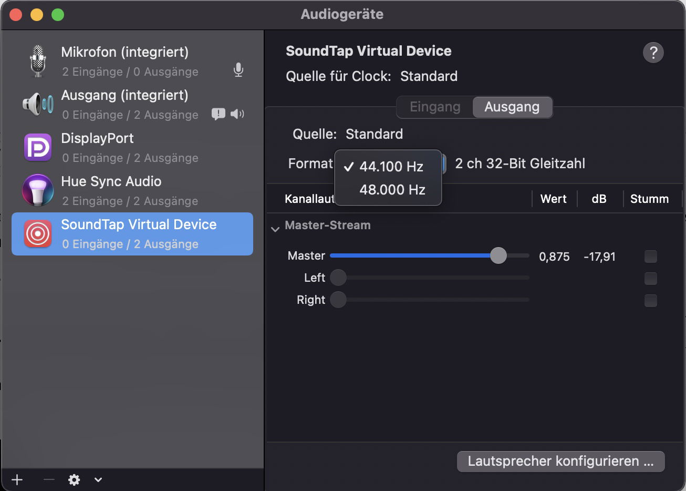
Task: Click the Hue Sync Audio bulb icon
Action: coord(38,190)
